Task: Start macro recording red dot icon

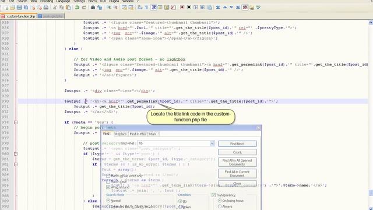Action: pos(182,8)
